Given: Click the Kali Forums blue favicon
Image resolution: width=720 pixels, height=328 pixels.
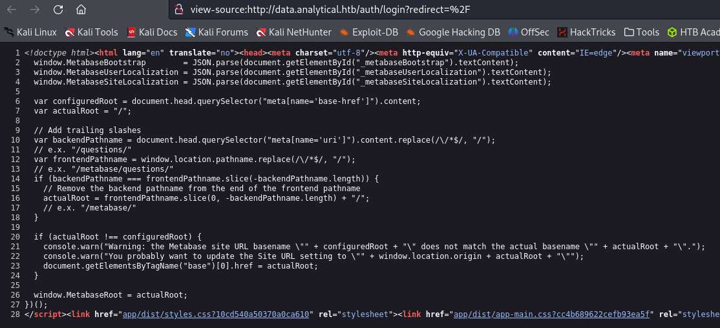Looking at the screenshot, I should click(x=191, y=32).
